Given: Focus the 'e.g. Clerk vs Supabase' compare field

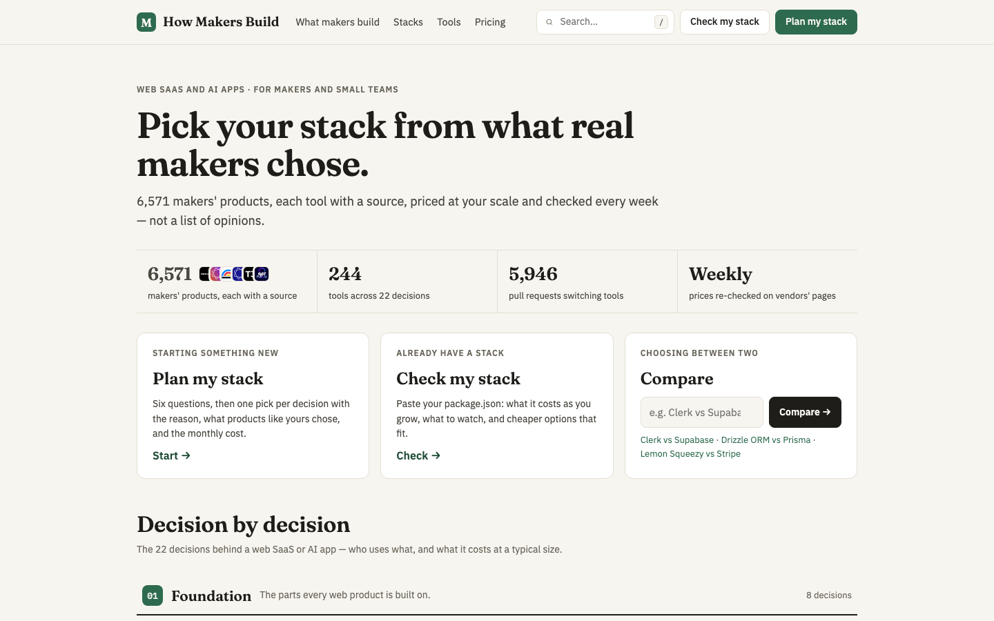Looking at the screenshot, I should click(x=702, y=412).
